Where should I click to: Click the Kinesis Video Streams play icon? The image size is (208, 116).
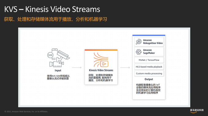click(104, 64)
